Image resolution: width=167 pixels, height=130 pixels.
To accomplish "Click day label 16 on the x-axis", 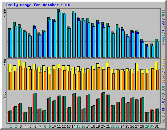I will point(83,126).
